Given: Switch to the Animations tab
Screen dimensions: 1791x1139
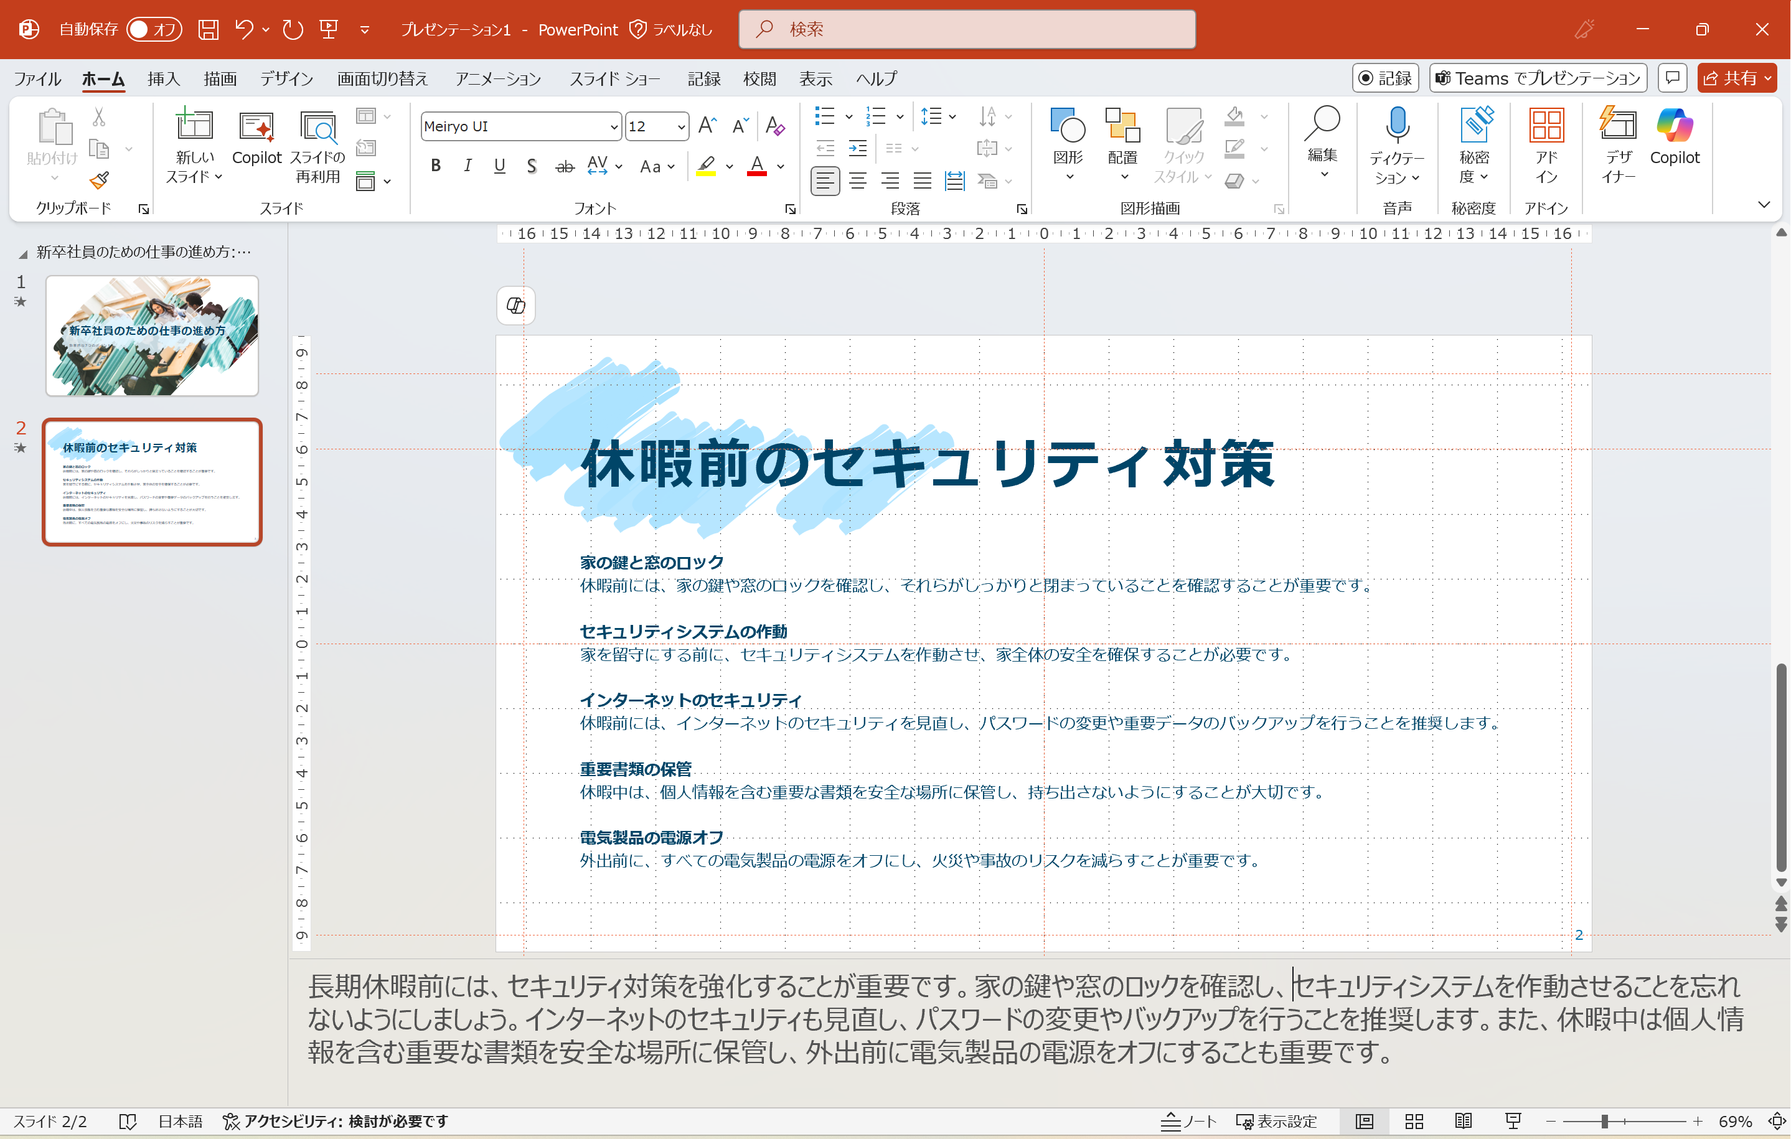Looking at the screenshot, I should pyautogui.click(x=497, y=78).
